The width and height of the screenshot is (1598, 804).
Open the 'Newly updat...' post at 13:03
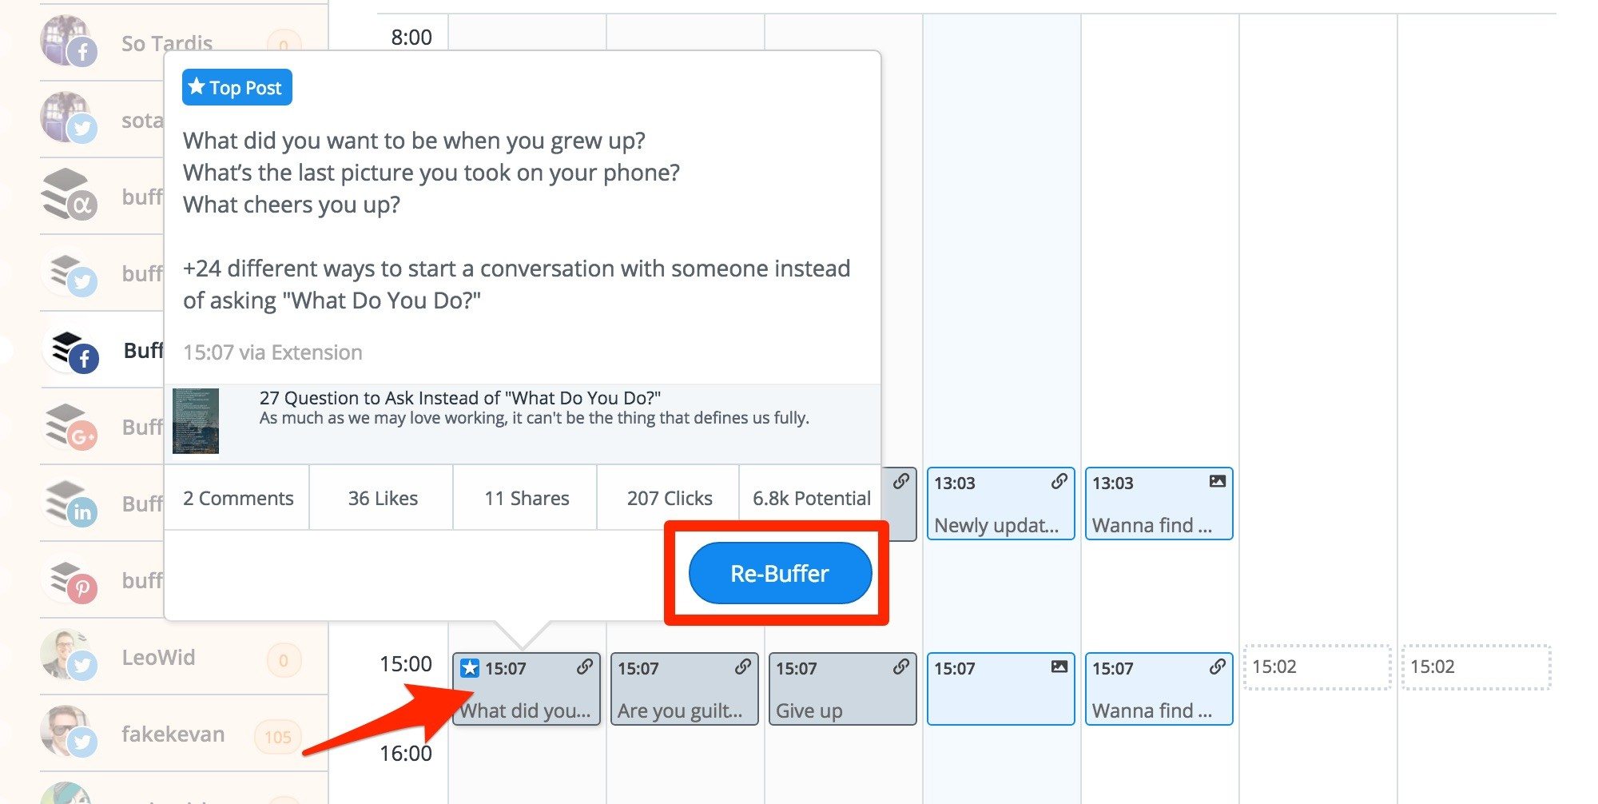coord(1000,503)
